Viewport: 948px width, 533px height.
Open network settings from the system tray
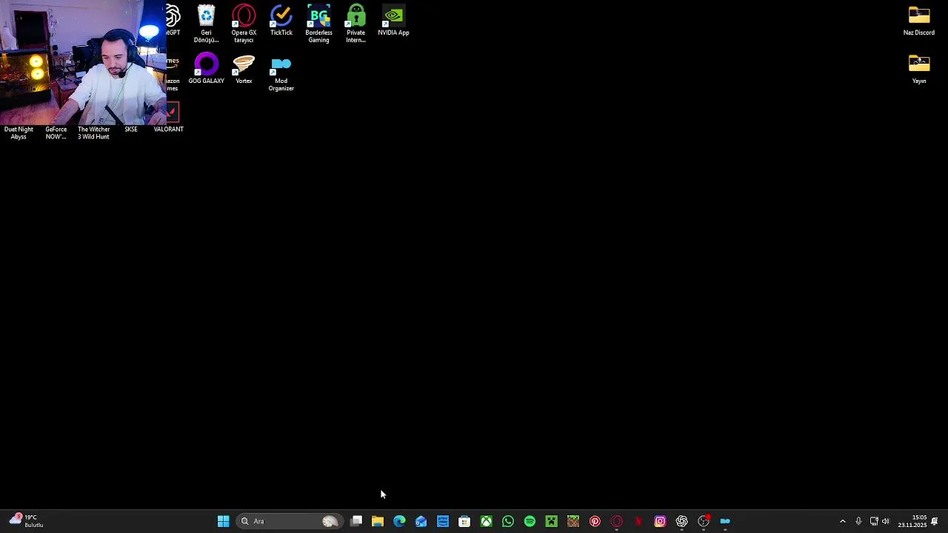click(x=874, y=521)
